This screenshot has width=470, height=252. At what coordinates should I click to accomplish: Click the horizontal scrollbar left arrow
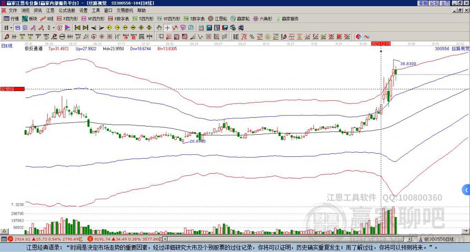click(165, 239)
